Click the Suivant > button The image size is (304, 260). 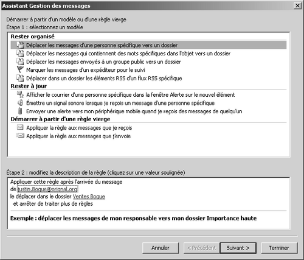tap(238, 248)
